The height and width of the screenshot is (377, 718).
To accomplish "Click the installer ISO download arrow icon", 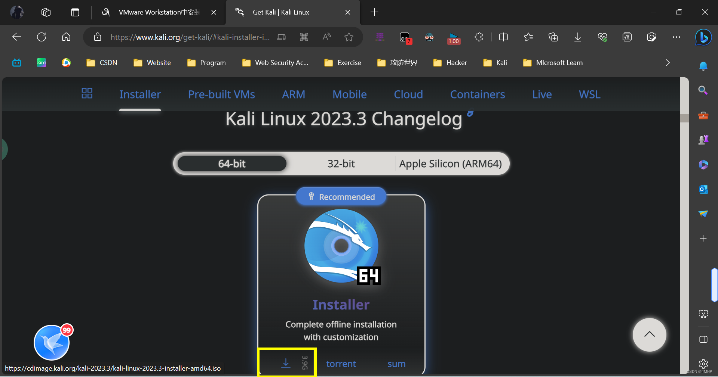I will coord(286,363).
